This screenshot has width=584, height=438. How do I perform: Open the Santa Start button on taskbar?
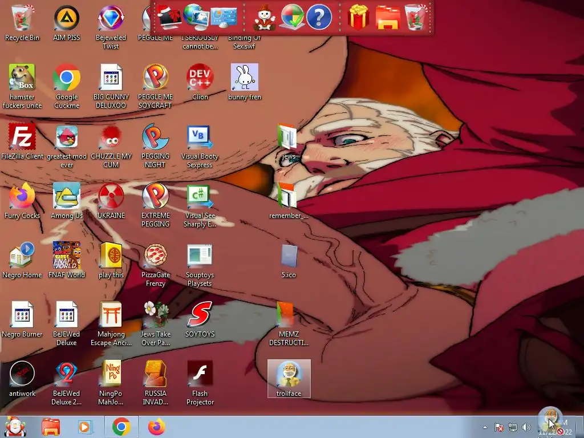pos(14,427)
